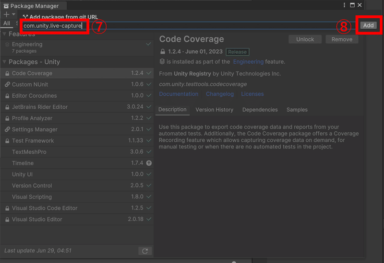
Task: Open the plus add-package menu
Action: 9,15
